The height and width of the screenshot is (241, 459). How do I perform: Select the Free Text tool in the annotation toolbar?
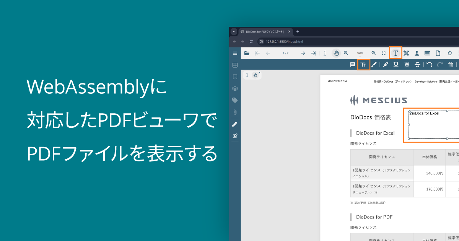click(363, 65)
